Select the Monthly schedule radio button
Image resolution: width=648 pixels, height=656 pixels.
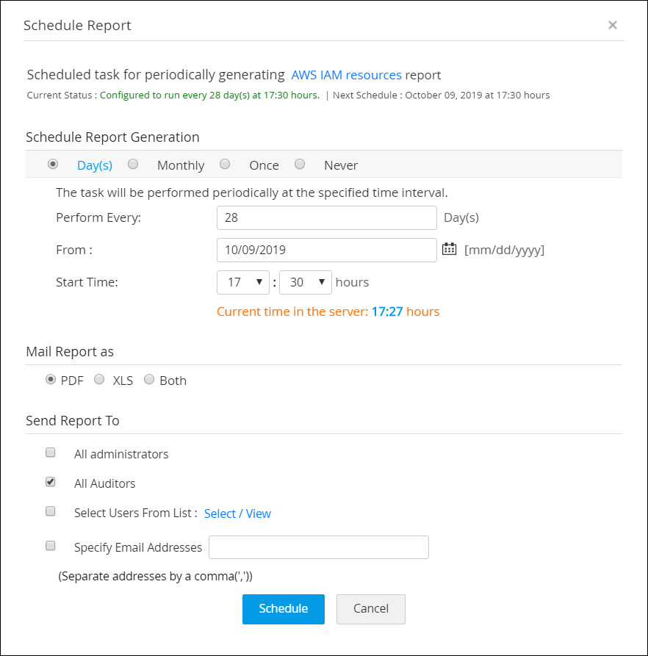[x=133, y=165]
